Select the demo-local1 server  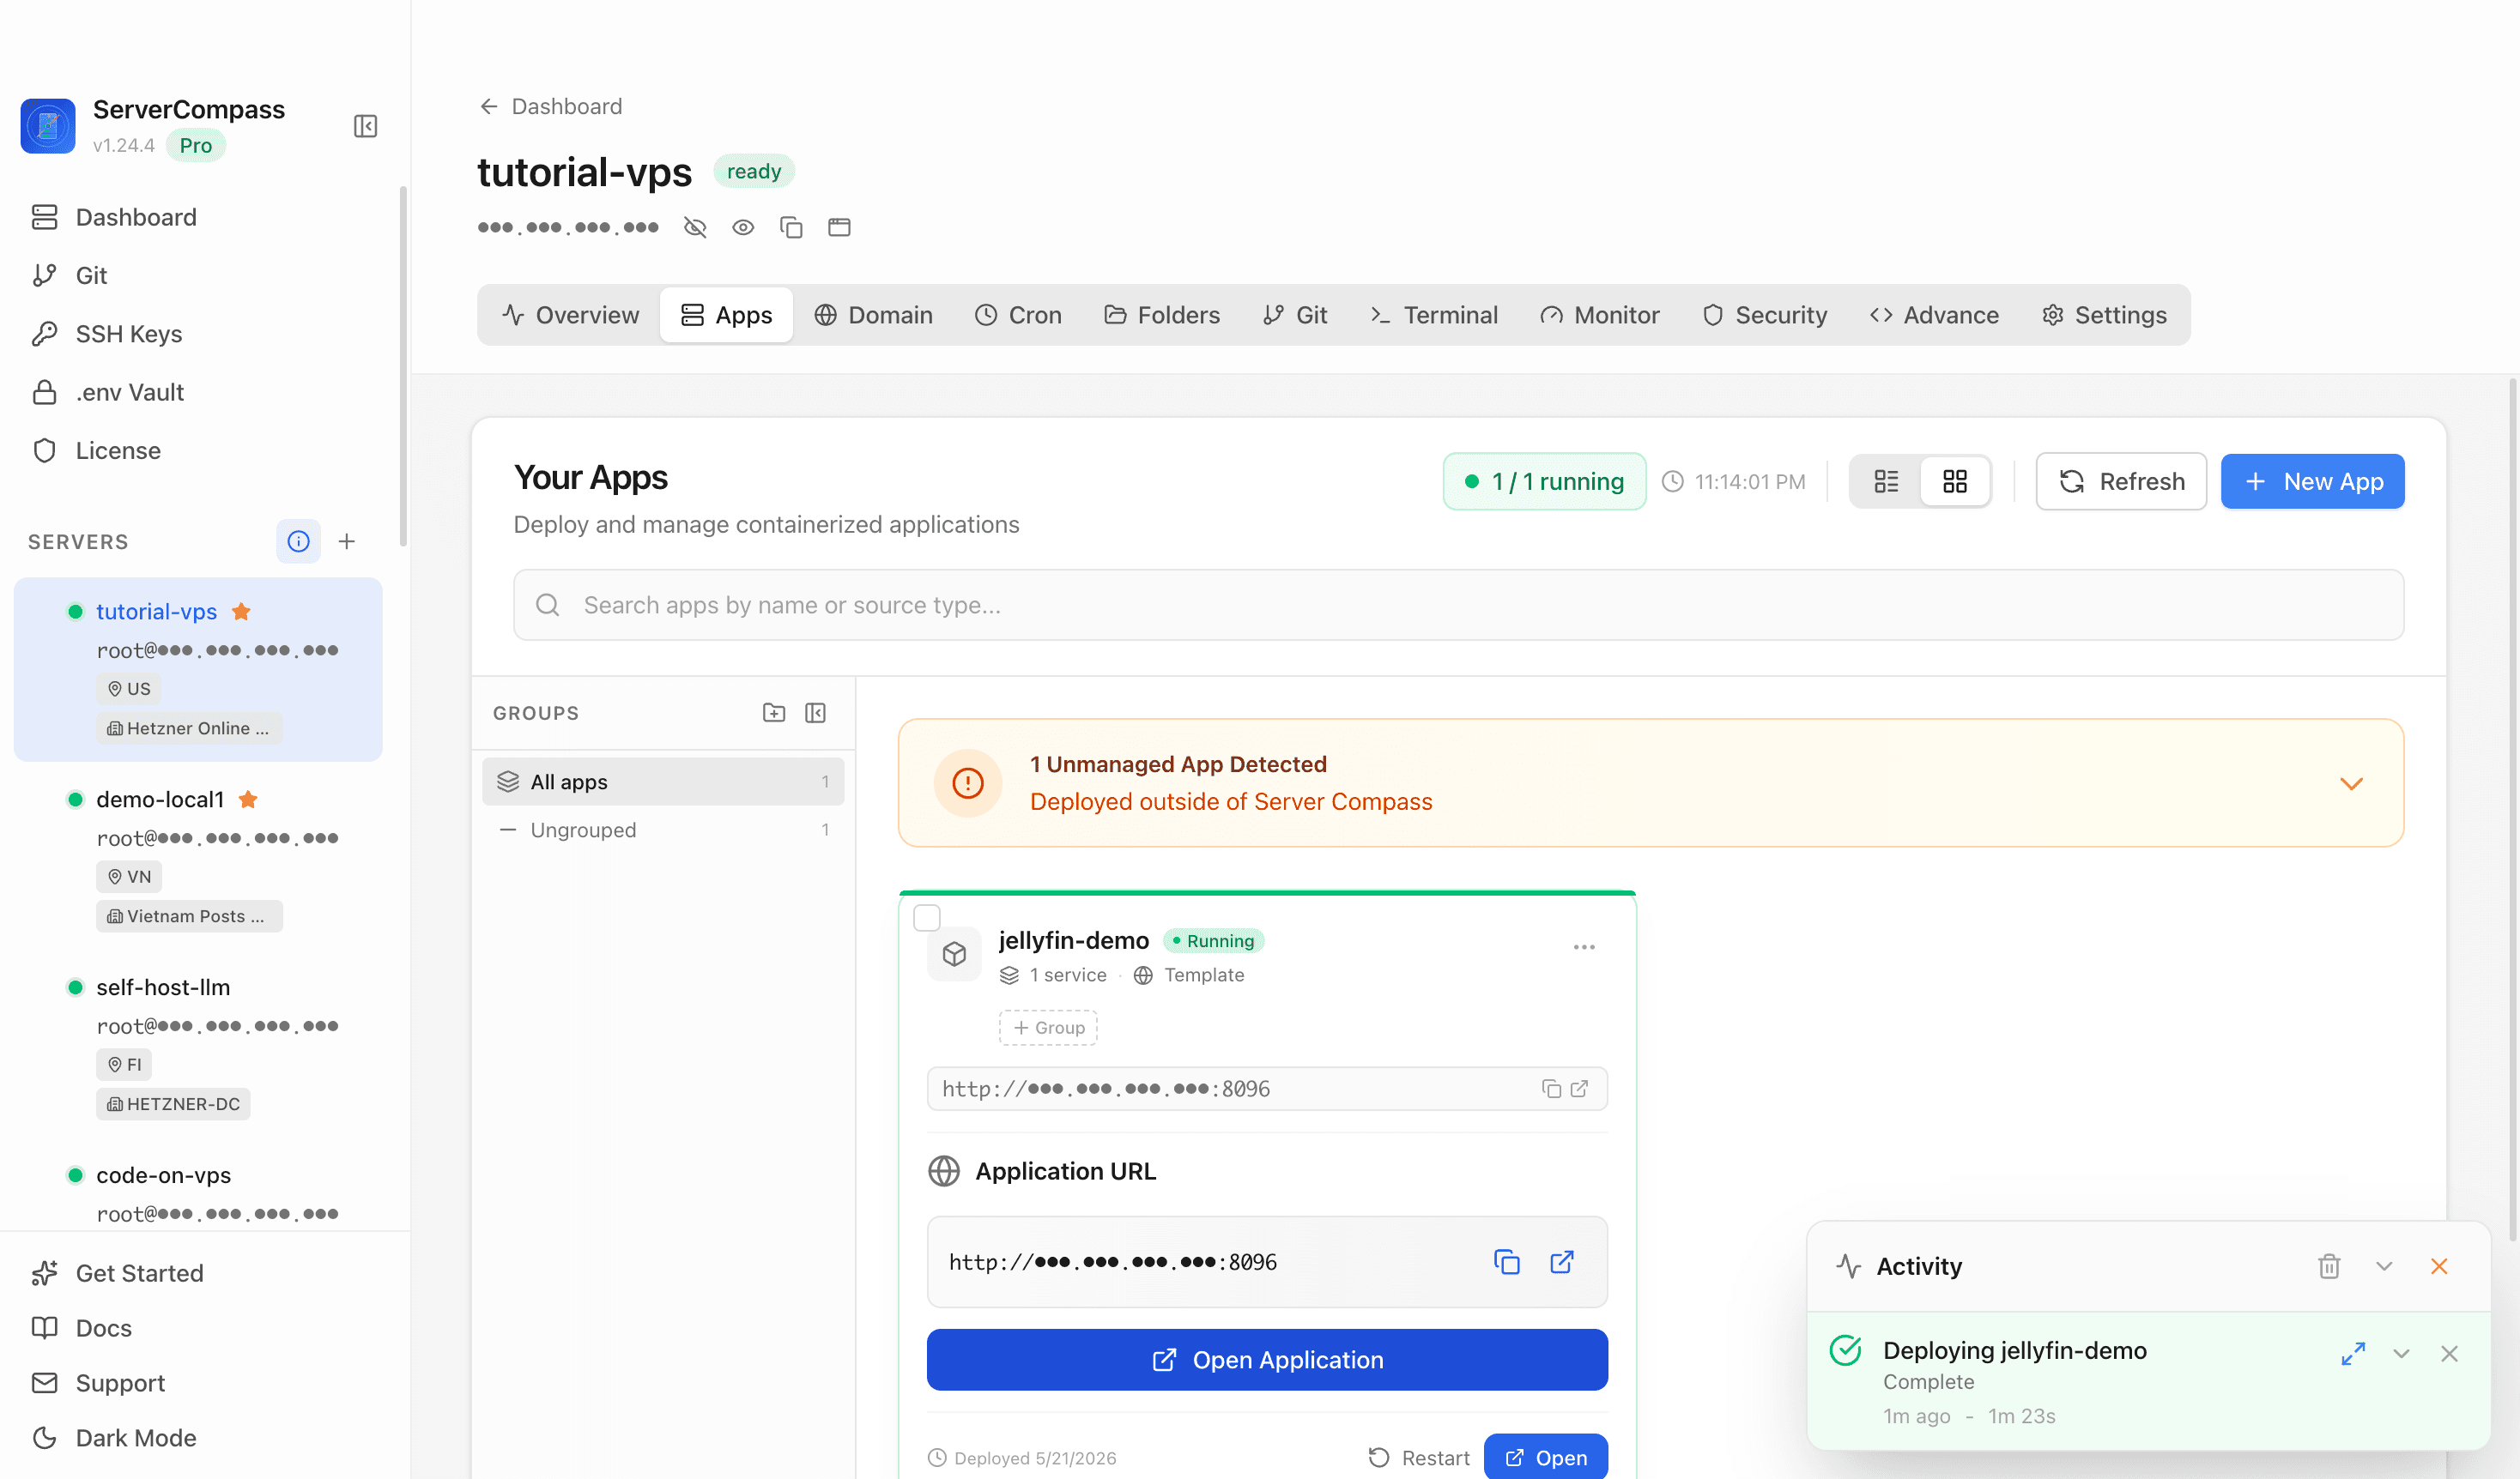[198, 856]
